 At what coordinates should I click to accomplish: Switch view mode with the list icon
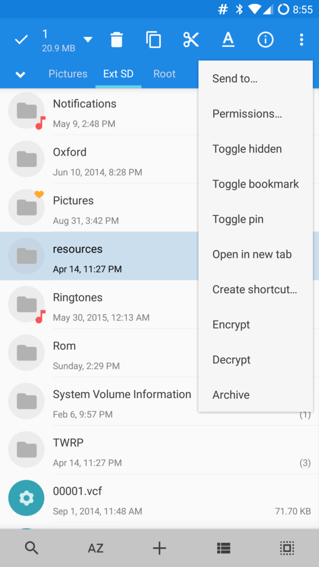223,548
